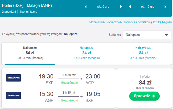This screenshot has width=173, height=109.
Task: Click the plane icon on the 3 h 35 min leg
Action: (x=81, y=97)
